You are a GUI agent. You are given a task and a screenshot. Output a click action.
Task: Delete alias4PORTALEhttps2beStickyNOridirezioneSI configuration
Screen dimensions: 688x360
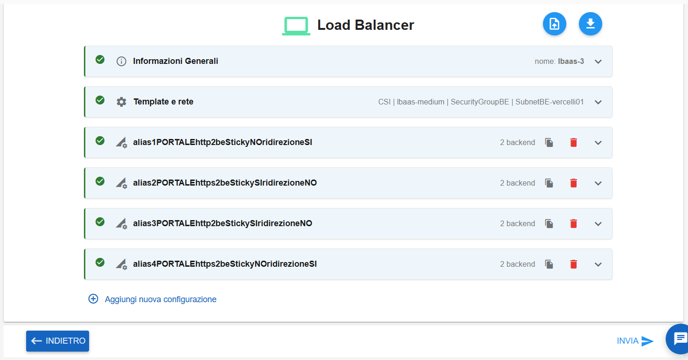coord(574,264)
